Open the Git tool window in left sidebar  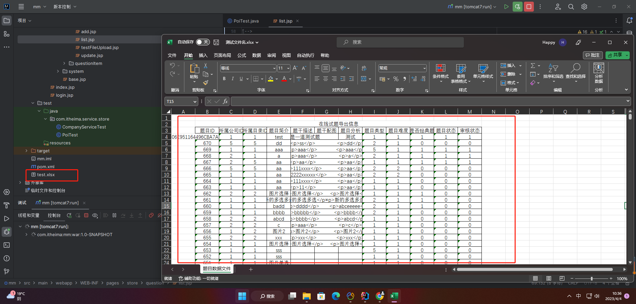[x=7, y=272]
